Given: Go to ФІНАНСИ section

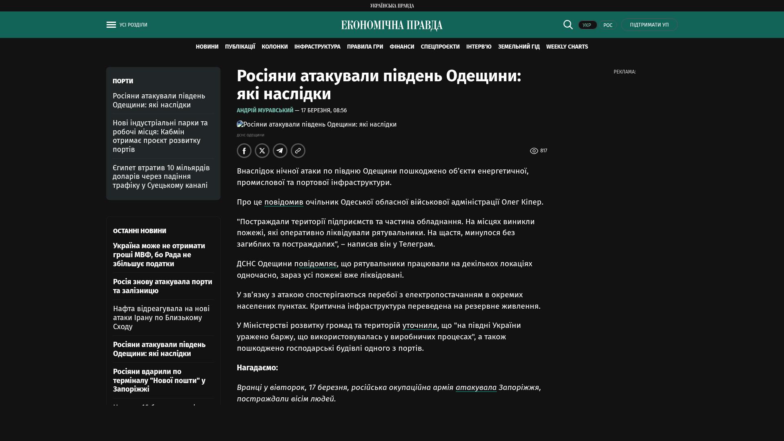Looking at the screenshot, I should 402,47.
